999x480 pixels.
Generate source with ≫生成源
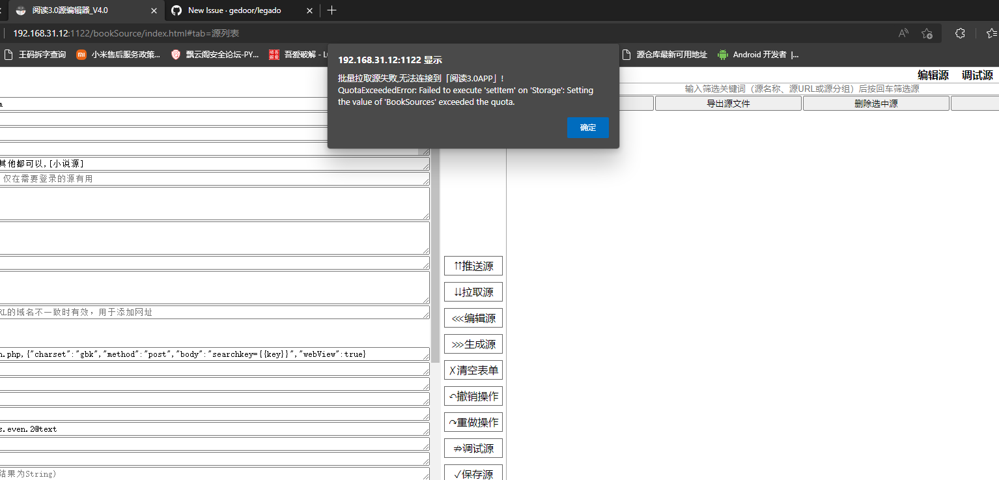pyautogui.click(x=473, y=344)
